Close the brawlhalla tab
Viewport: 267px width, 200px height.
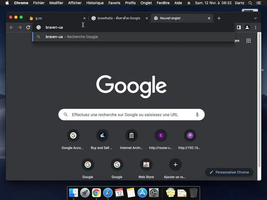pyautogui.click(x=147, y=18)
